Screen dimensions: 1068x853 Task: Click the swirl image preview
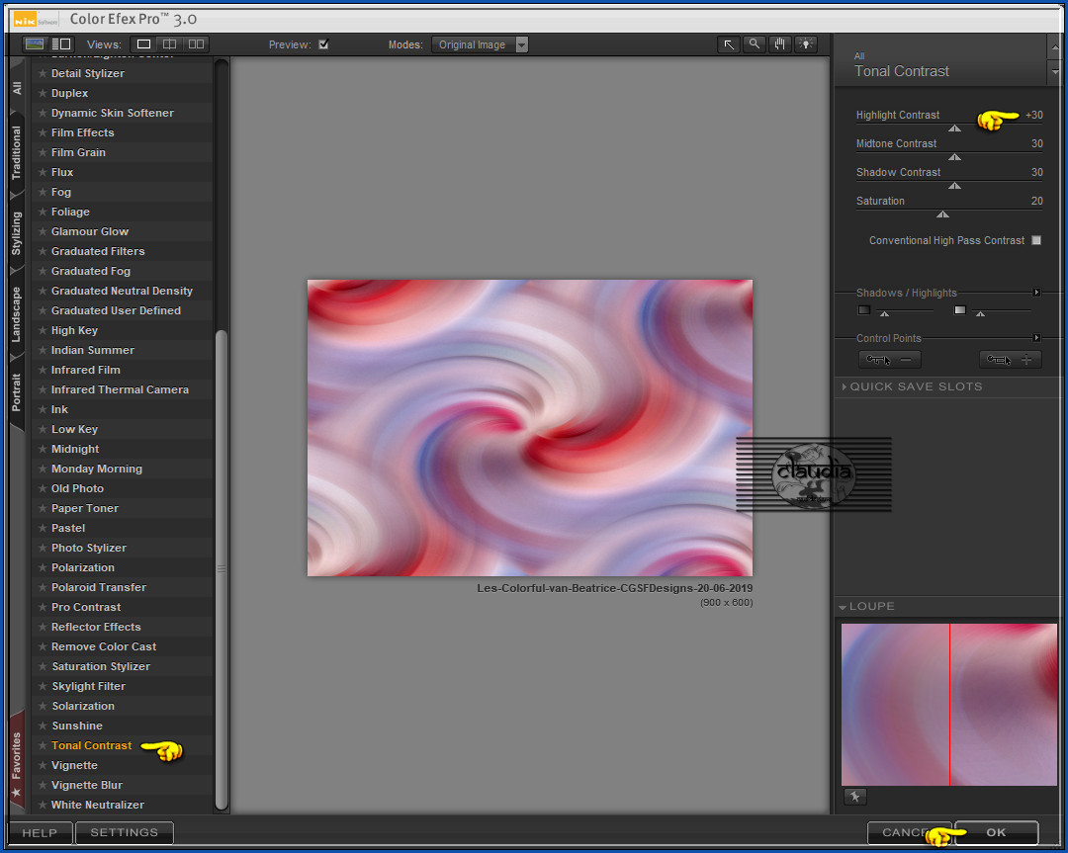tap(530, 428)
